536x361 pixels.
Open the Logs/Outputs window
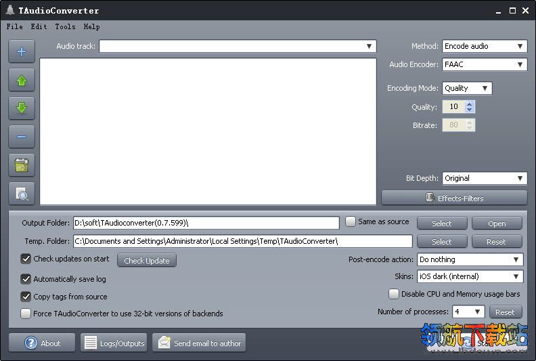tap(114, 343)
